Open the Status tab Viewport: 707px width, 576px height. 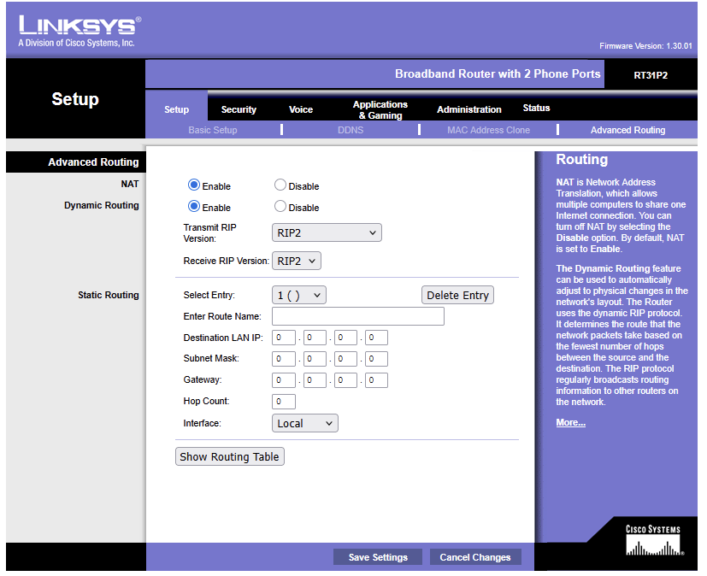[x=536, y=108]
